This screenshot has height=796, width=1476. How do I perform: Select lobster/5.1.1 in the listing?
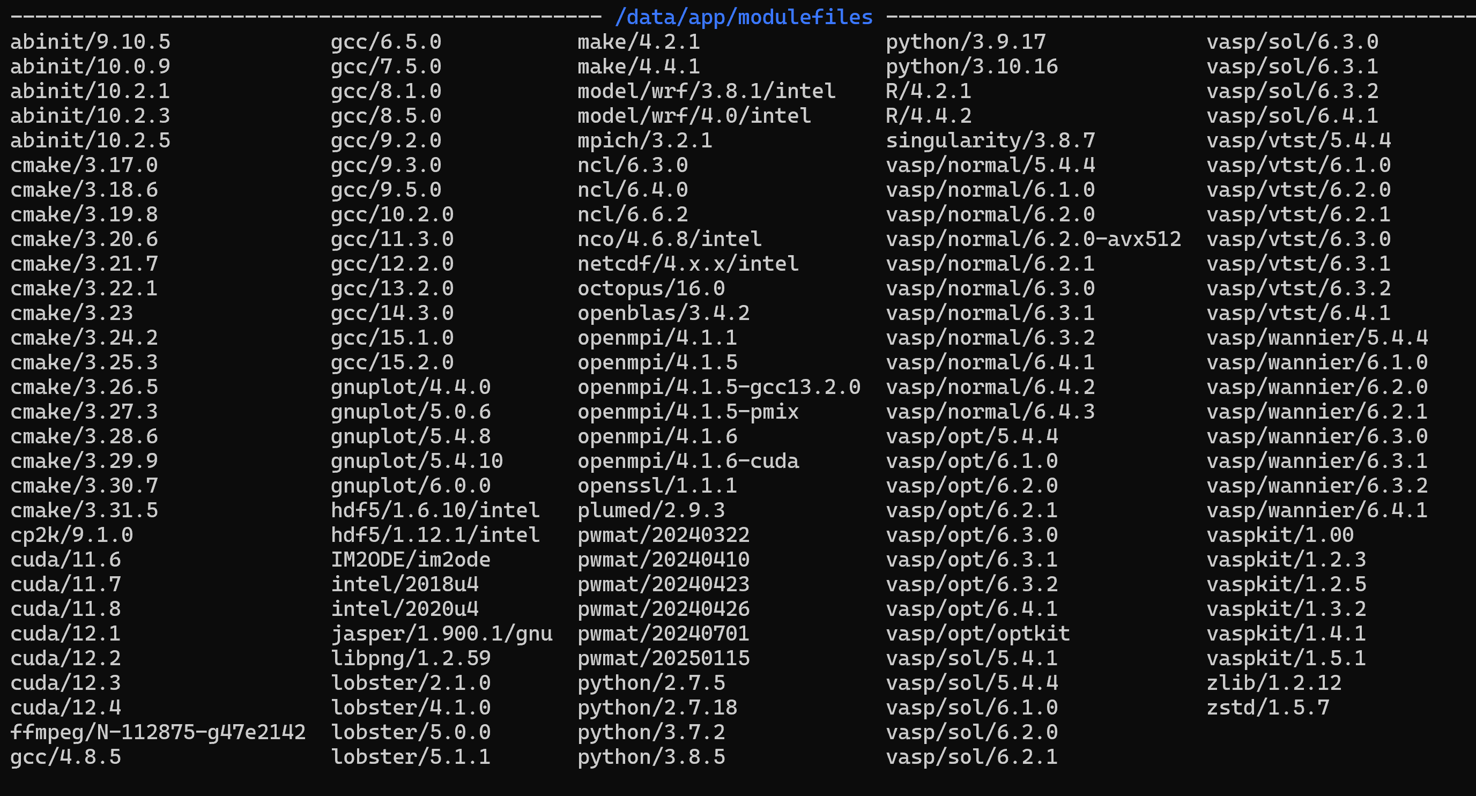point(410,757)
